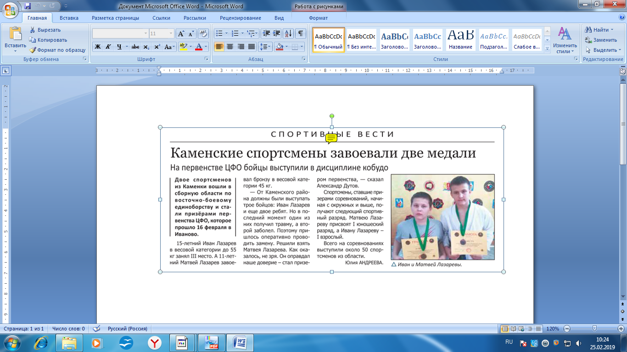Open the Change Styles (Изменить стили) dropdown
This screenshot has height=352, width=627.
pos(565,40)
